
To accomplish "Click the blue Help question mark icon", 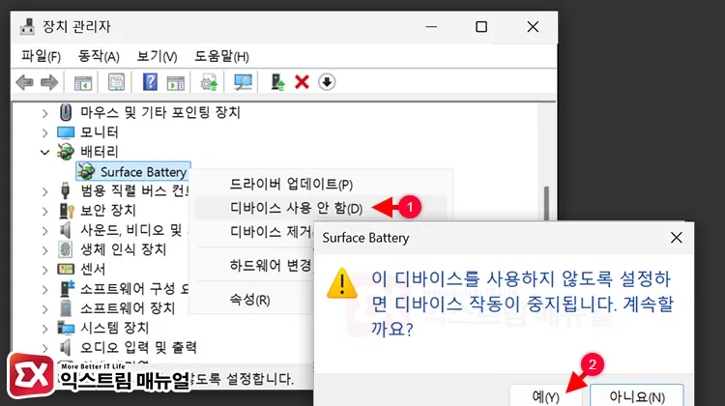I will [x=150, y=82].
